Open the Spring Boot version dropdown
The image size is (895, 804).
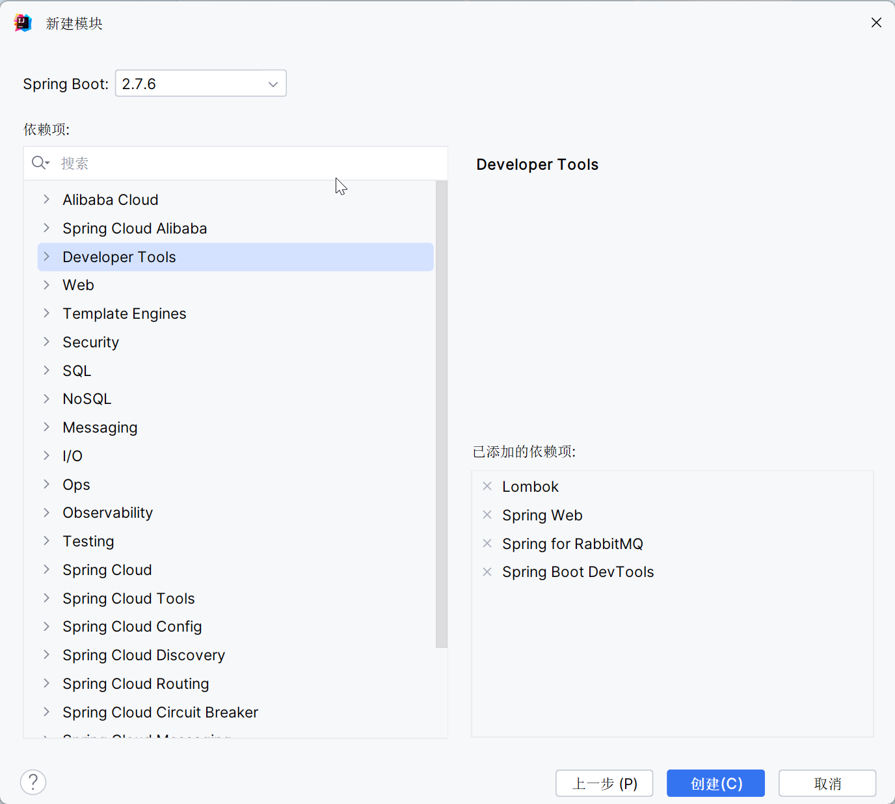tap(201, 83)
